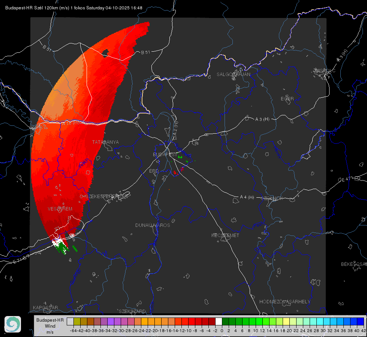Pick the yellow 18 m/s legend swatch

pos(286,321)
